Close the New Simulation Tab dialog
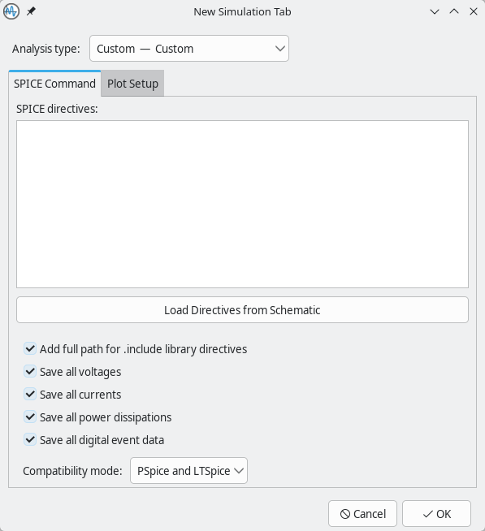 click(474, 11)
